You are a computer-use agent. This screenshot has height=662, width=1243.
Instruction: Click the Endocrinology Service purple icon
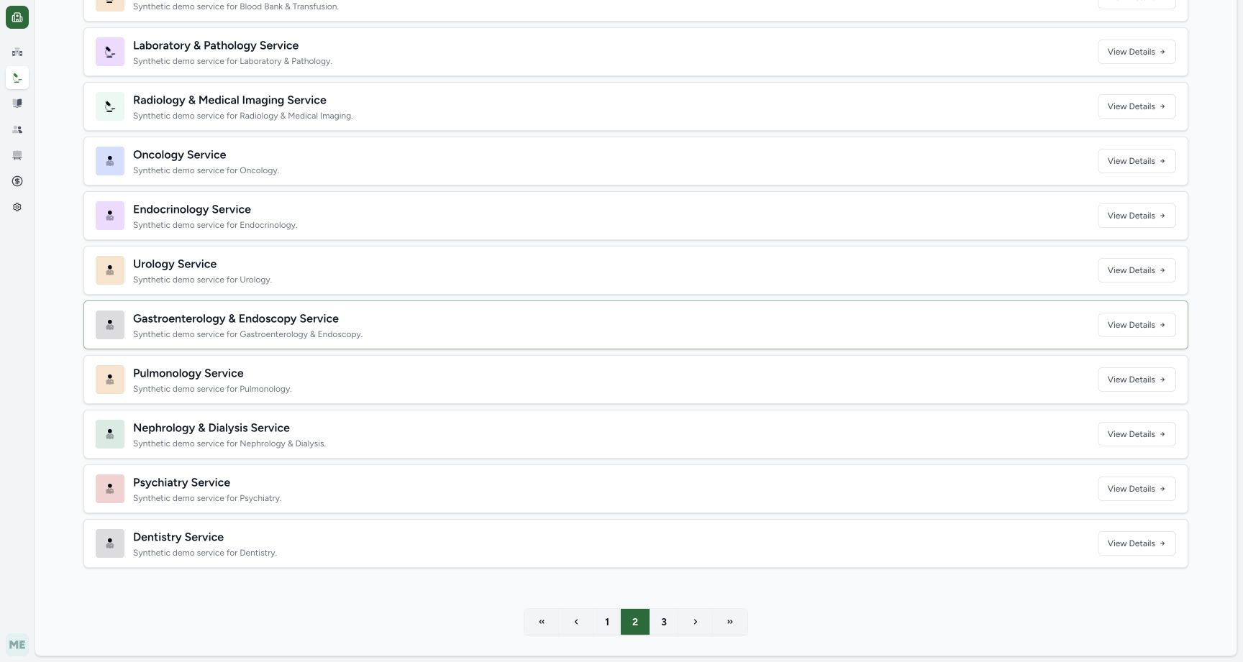(x=110, y=216)
